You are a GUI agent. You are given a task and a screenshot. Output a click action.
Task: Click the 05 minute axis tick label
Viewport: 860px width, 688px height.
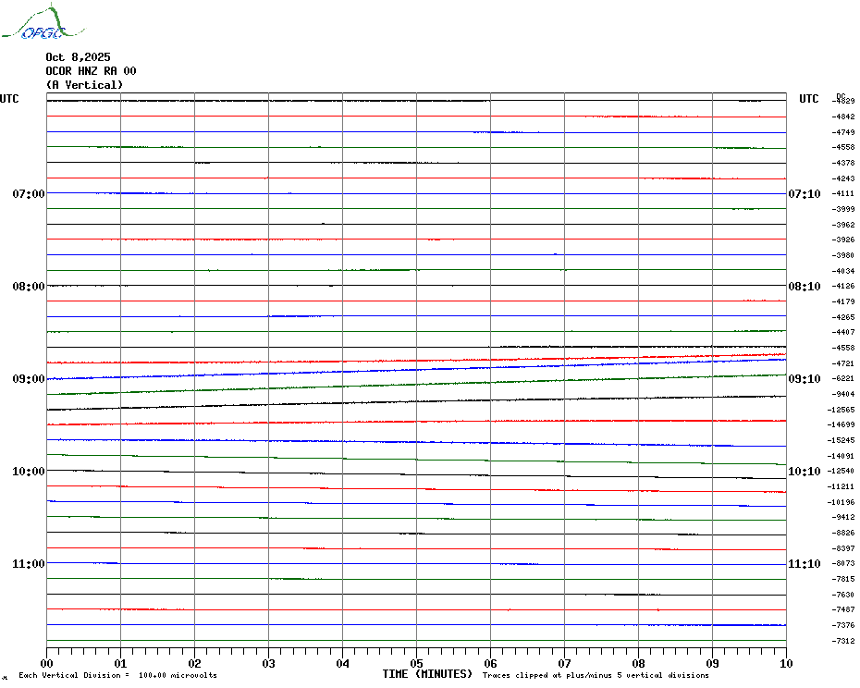[416, 664]
